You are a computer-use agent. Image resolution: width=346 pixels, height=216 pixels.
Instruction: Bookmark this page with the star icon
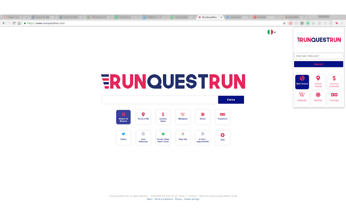[284, 23]
